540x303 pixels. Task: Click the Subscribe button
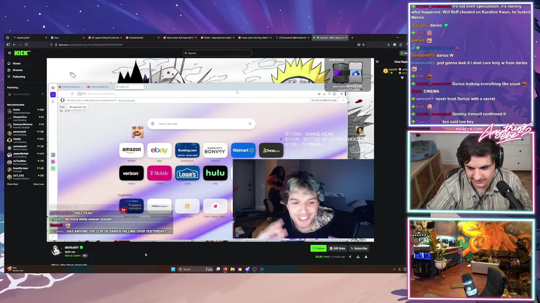[359, 248]
